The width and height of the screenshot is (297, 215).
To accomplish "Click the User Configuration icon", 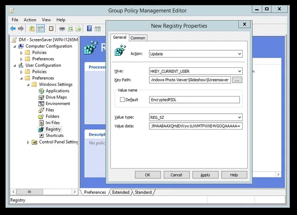I will (x=21, y=65).
